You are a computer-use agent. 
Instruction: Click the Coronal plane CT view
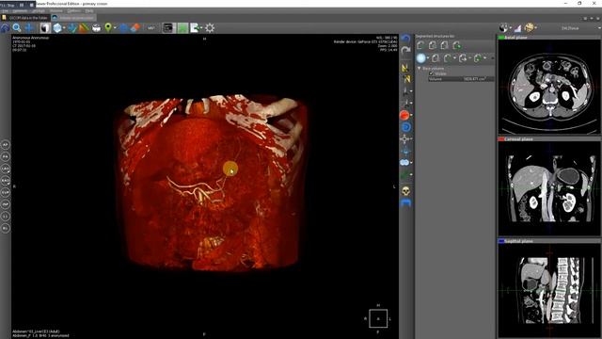click(x=549, y=189)
